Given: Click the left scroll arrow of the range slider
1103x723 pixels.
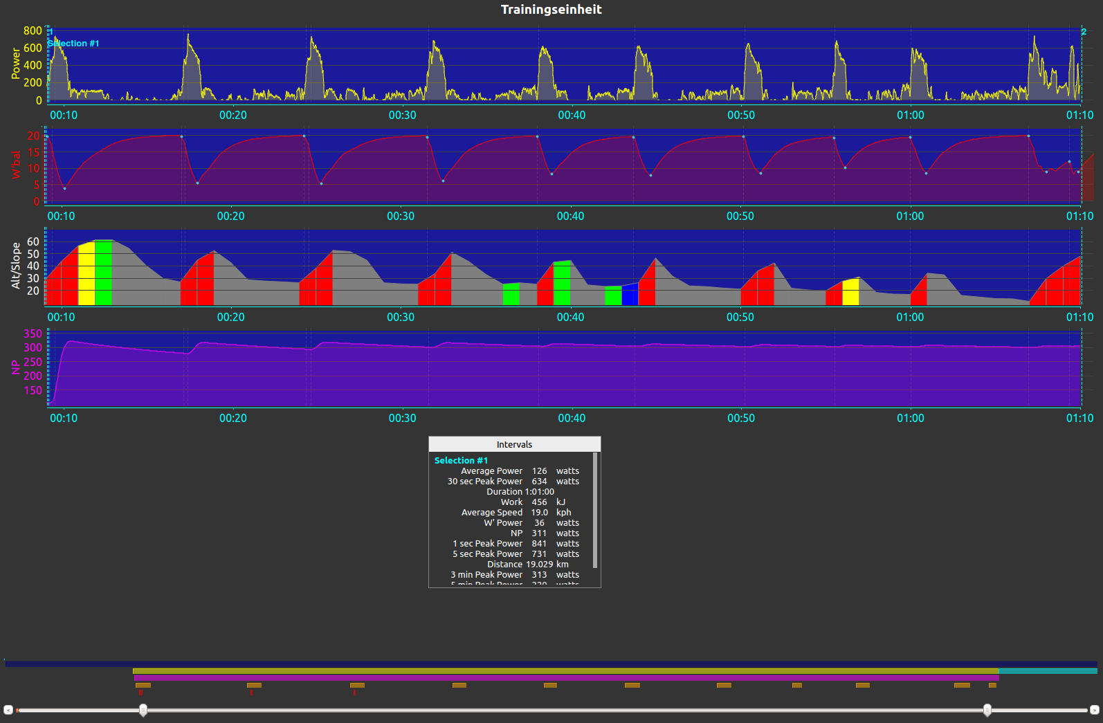Looking at the screenshot, I should click(x=8, y=710).
